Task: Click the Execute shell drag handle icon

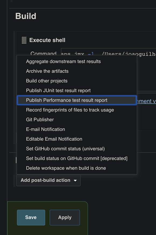Action: coord(24,40)
